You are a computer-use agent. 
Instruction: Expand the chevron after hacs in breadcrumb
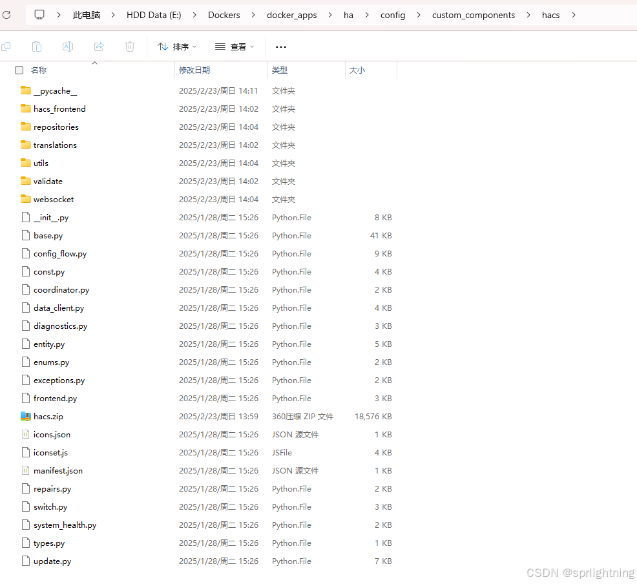point(573,15)
